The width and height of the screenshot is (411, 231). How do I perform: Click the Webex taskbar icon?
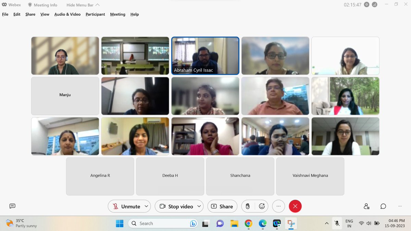[x=277, y=223]
